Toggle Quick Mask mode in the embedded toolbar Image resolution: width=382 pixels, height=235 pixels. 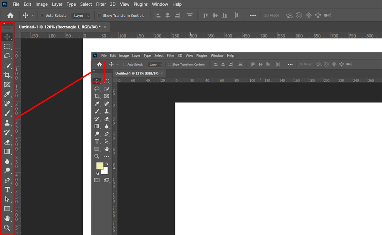97,180
